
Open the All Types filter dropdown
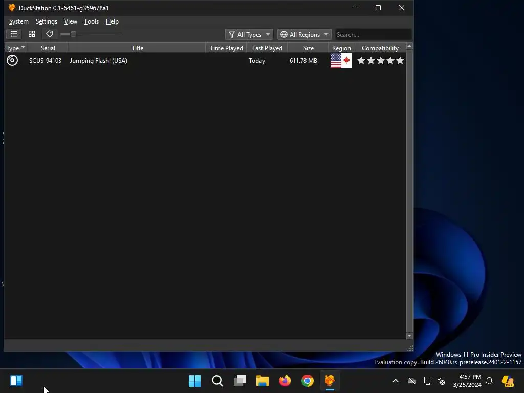(x=249, y=34)
